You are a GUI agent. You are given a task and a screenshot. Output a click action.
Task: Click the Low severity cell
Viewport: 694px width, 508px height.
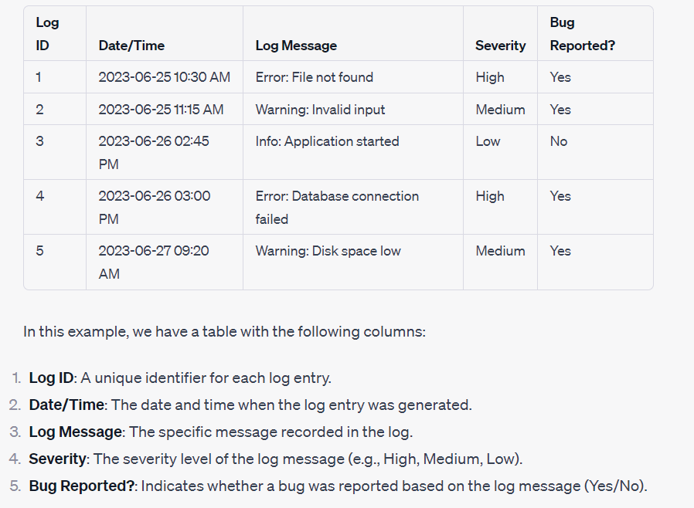[x=488, y=141]
